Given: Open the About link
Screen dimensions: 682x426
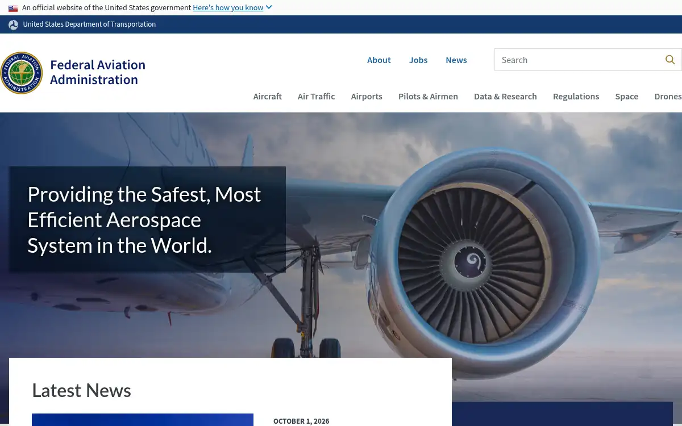Looking at the screenshot, I should (x=379, y=60).
